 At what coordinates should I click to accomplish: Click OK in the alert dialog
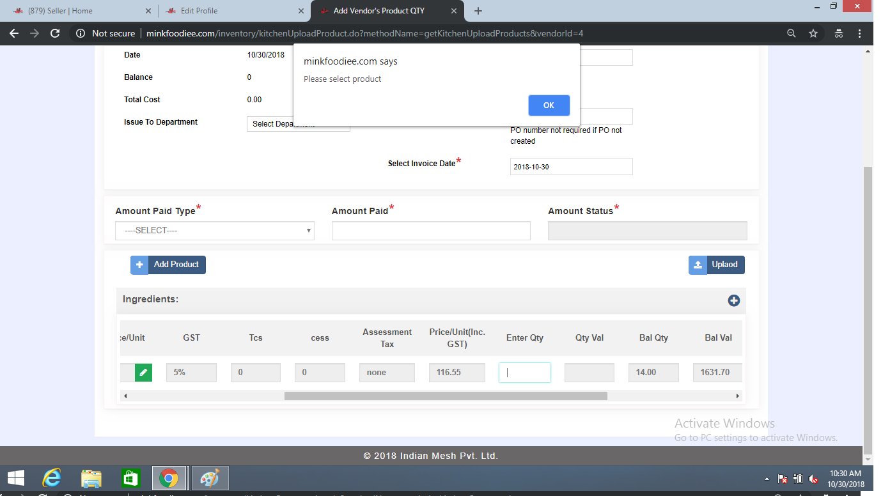pyautogui.click(x=549, y=105)
